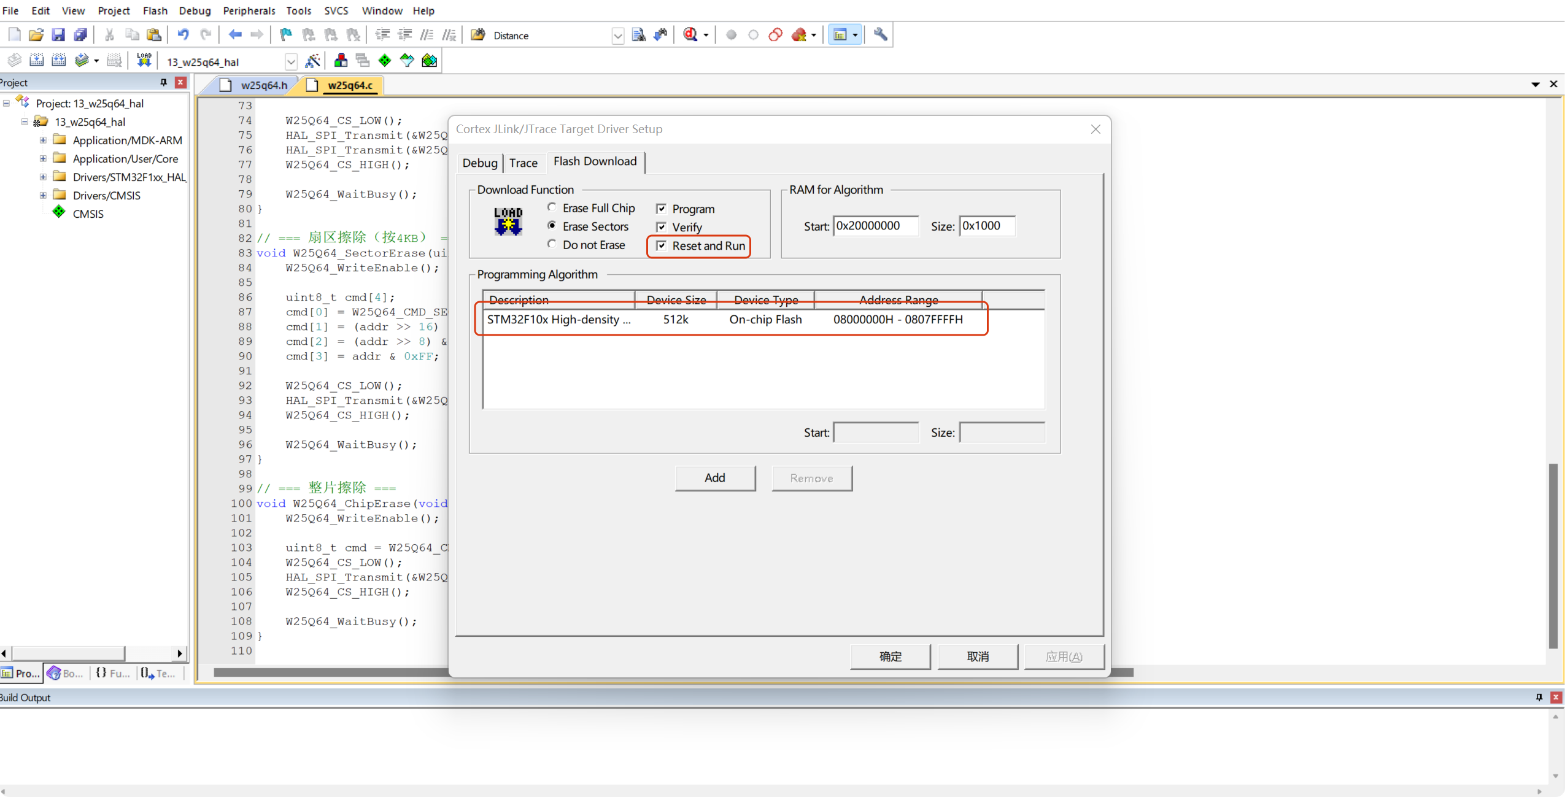
Task: Start debug session with magnifier icon
Action: [x=690, y=35]
